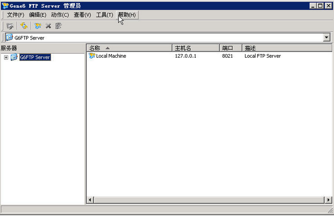Image resolution: width=334 pixels, height=216 pixels.
Task: Sort by the 名称 column header
Action: click(129, 48)
